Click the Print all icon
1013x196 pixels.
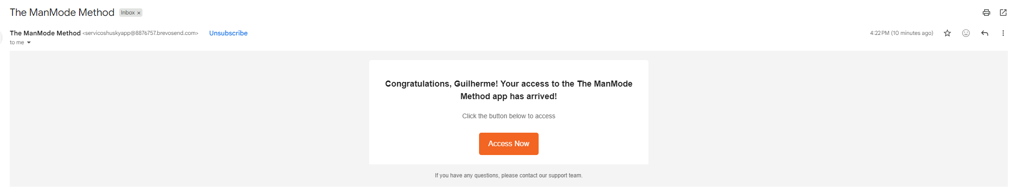(x=986, y=13)
